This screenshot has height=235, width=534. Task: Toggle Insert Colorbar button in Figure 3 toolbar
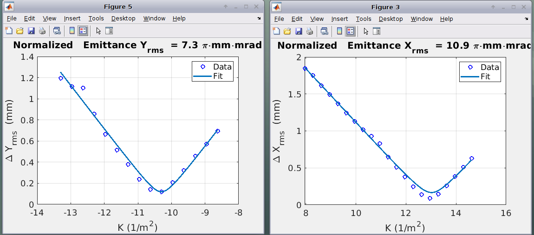point(339,31)
